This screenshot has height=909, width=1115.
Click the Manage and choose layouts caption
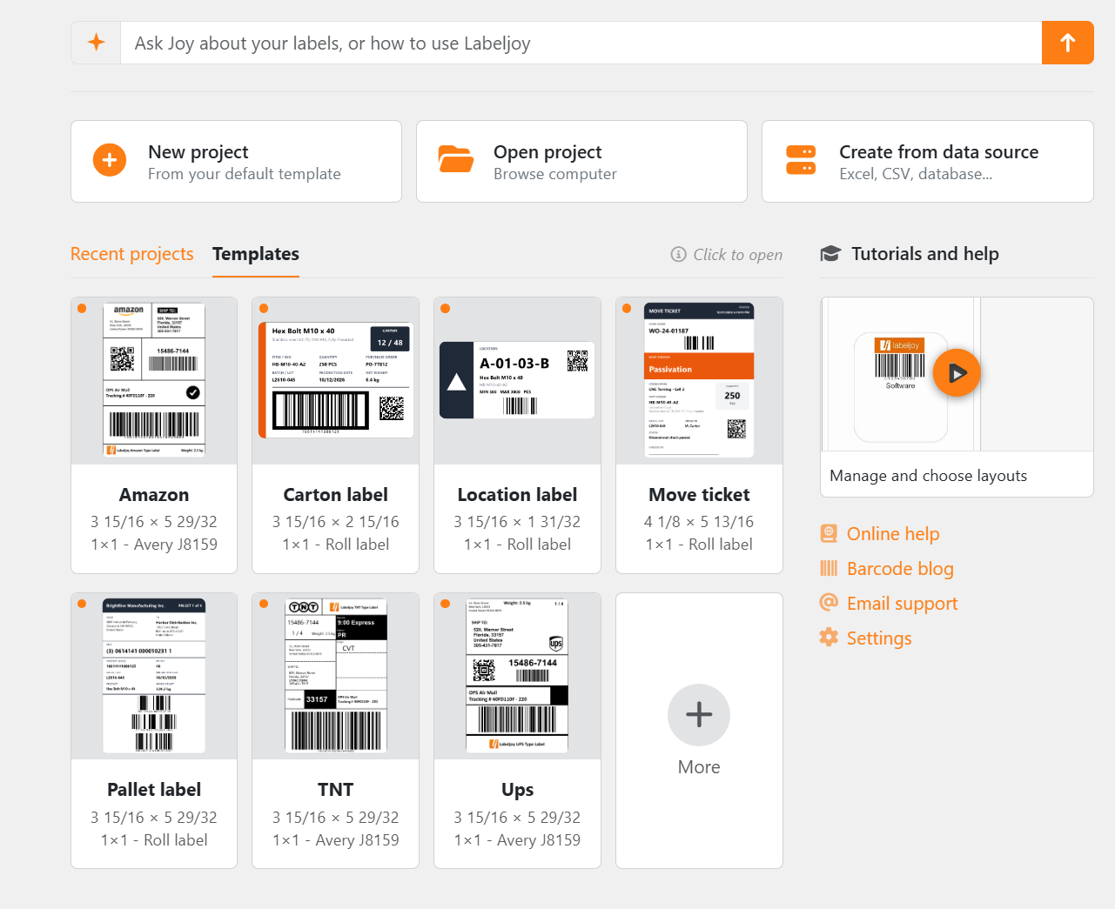(928, 476)
